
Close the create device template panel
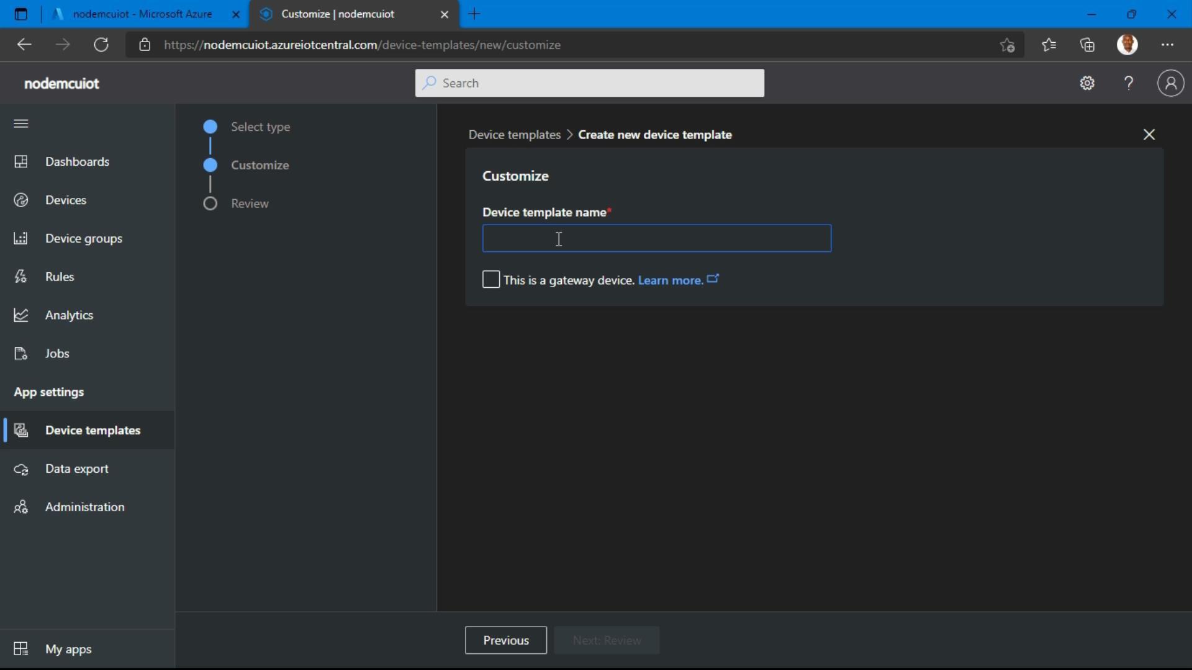pyautogui.click(x=1149, y=135)
